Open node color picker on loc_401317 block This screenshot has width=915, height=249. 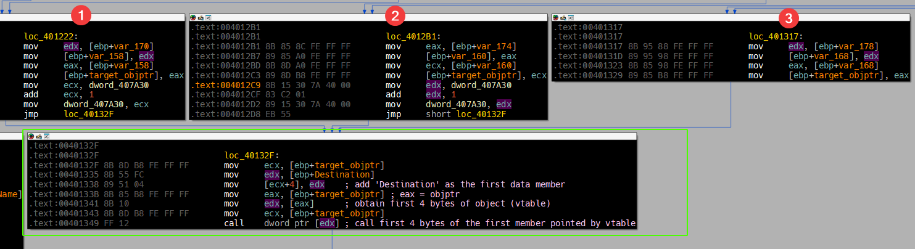[x=556, y=18]
